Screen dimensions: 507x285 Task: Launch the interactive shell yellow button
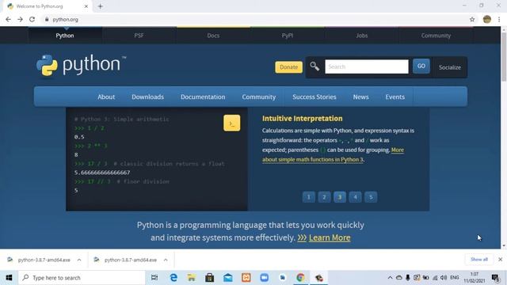231,123
